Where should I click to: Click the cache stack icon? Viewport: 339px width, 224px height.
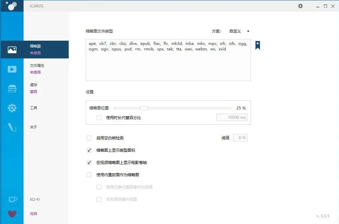tap(12, 88)
